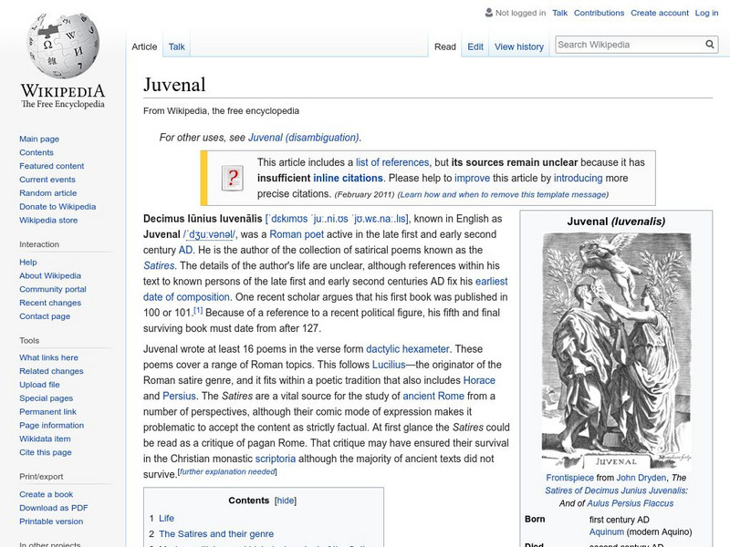Load a Random article
730x547 pixels.
[48, 193]
